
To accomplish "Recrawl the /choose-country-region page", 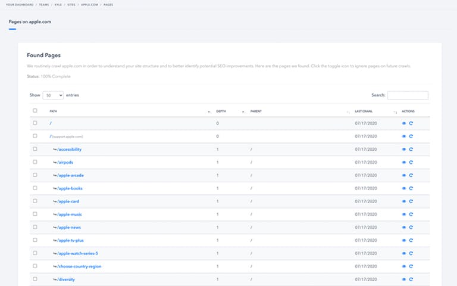I will (x=411, y=266).
